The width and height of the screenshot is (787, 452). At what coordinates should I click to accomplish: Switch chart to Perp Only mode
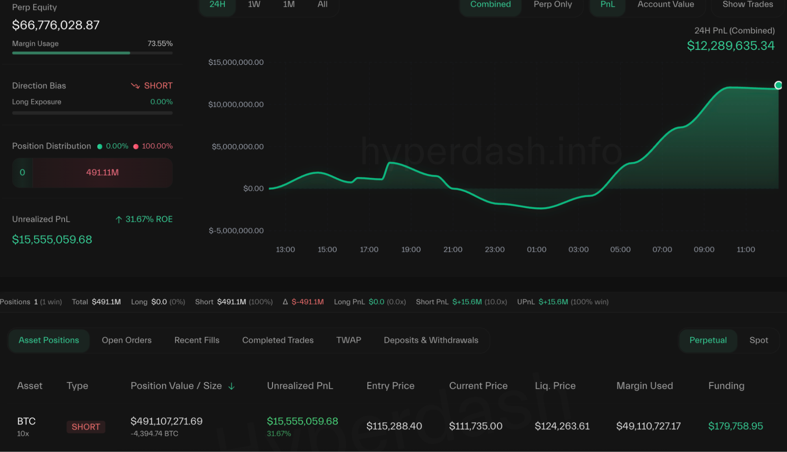[x=552, y=5]
